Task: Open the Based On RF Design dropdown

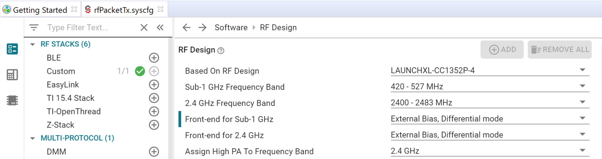Action: point(489,70)
